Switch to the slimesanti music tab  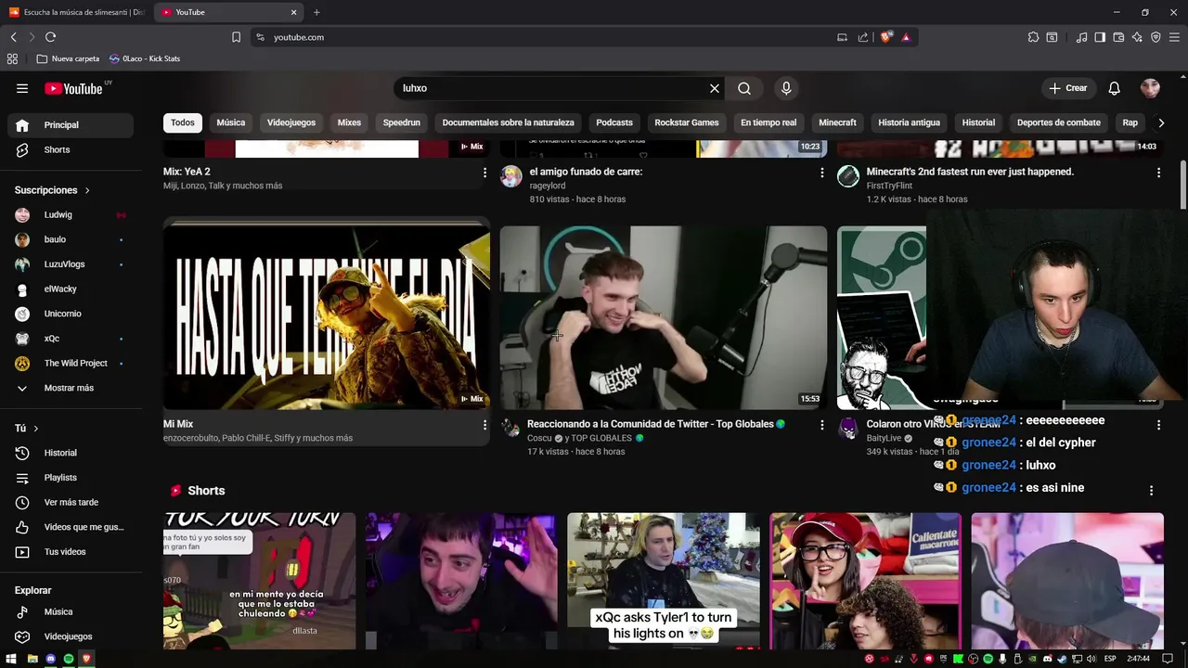(x=77, y=12)
